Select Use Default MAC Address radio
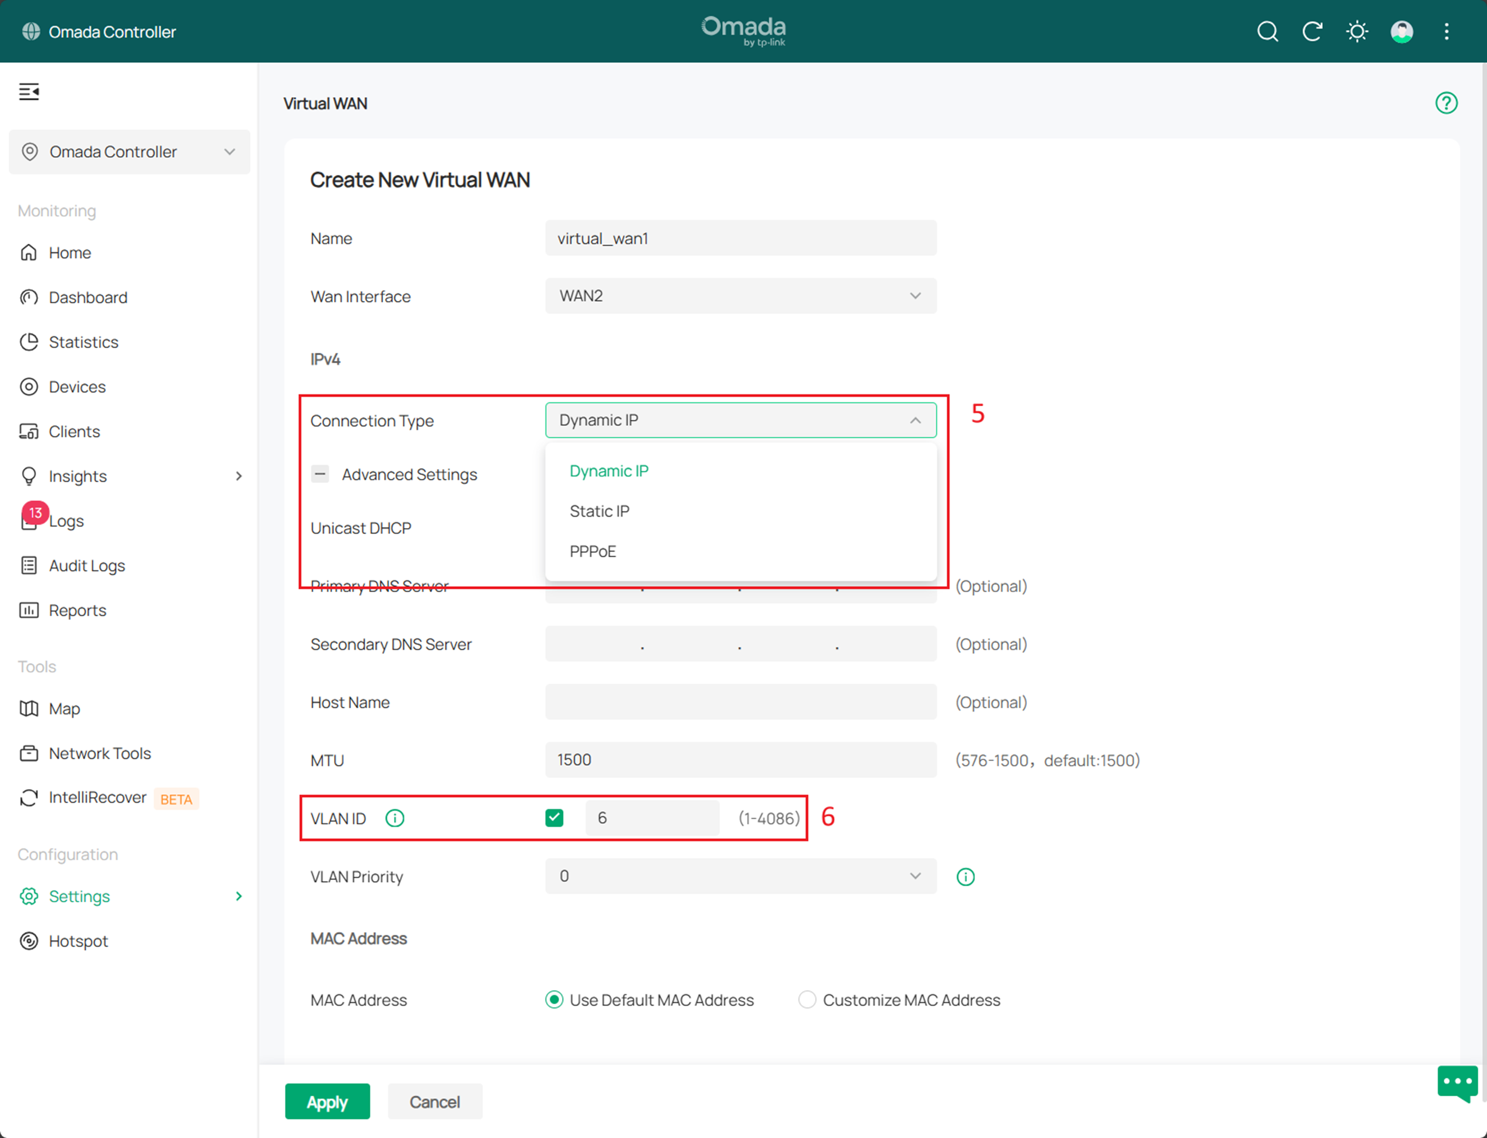 tap(554, 1000)
